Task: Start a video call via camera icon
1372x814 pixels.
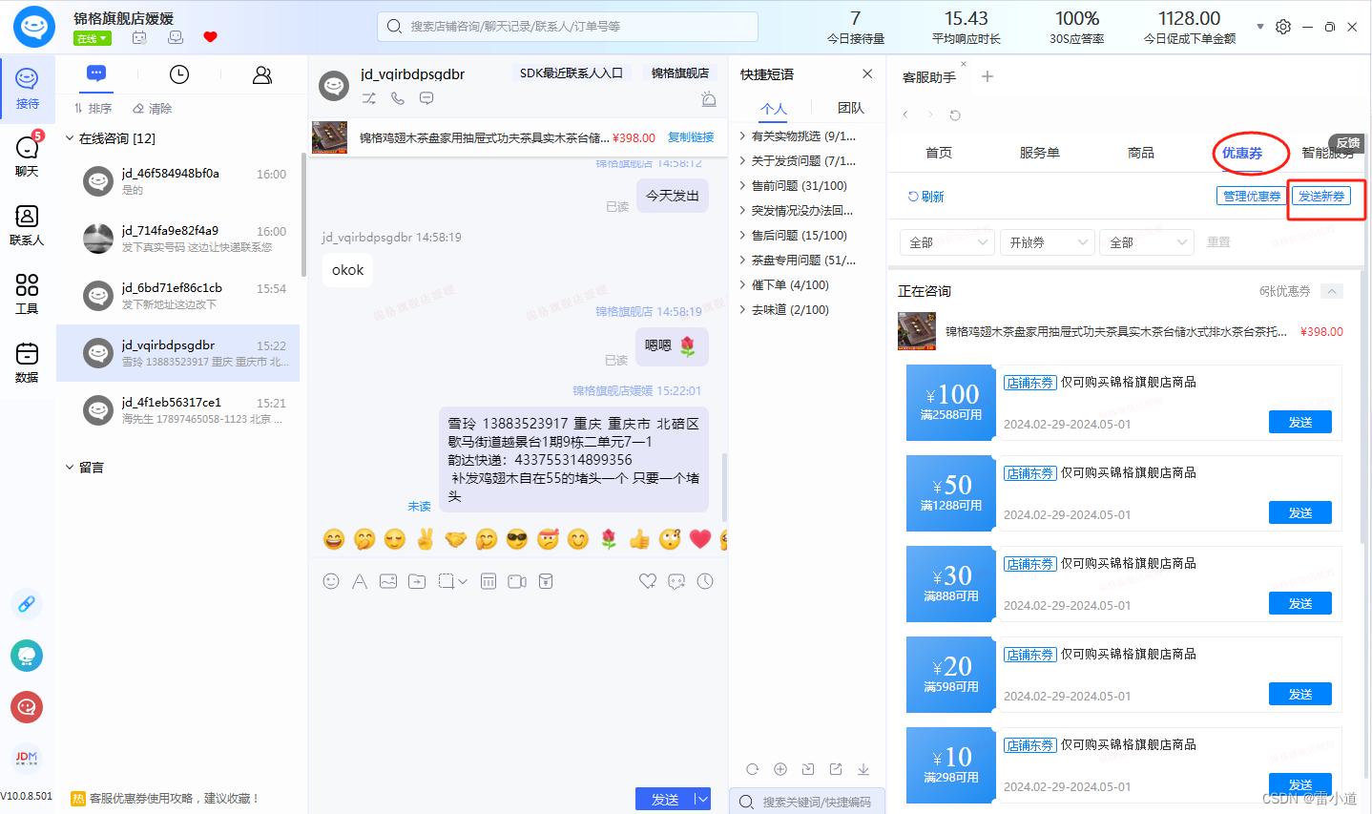Action: pyautogui.click(x=517, y=581)
